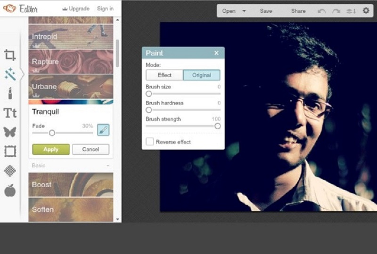Click the crown icon beside Upgrade
The height and width of the screenshot is (254, 377).
(x=65, y=9)
